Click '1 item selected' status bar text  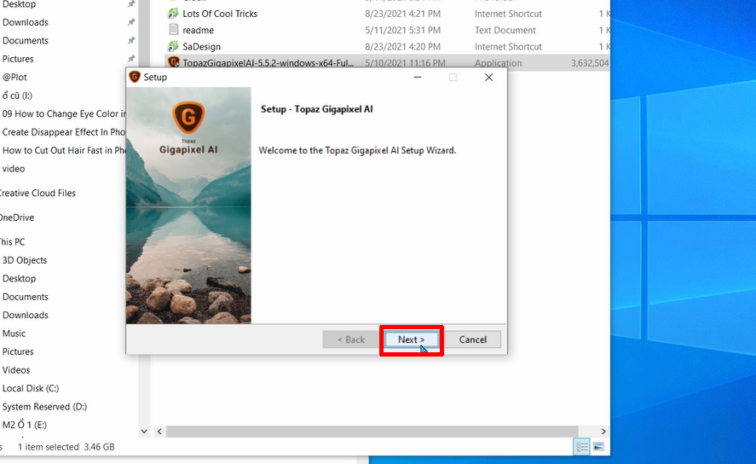[x=49, y=447]
